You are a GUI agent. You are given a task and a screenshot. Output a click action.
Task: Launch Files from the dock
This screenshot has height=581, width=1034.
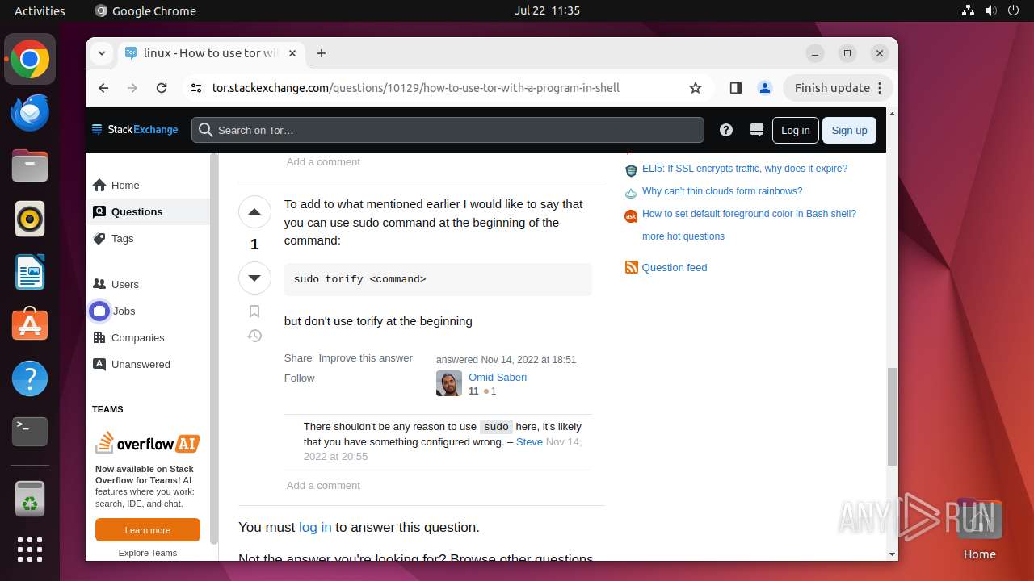click(30, 166)
